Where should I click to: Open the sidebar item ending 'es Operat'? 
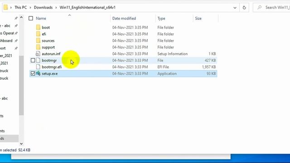click(x=7, y=33)
